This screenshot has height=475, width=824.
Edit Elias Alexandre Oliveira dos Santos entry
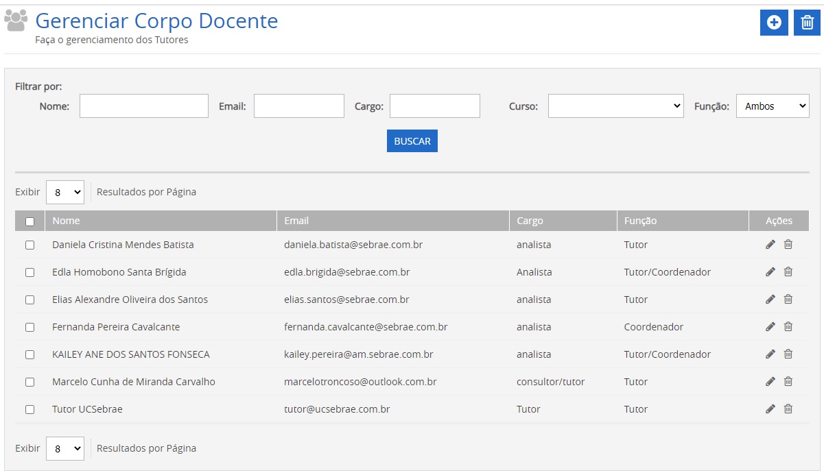click(770, 300)
